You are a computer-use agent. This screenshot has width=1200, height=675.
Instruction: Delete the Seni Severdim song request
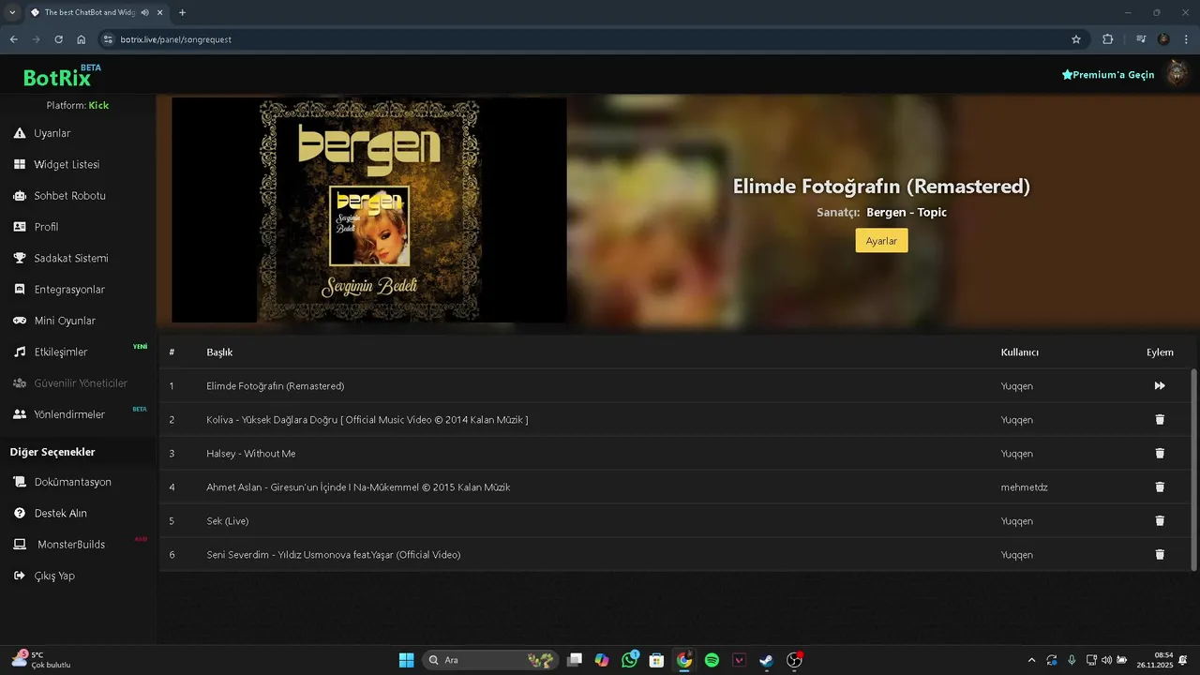pyautogui.click(x=1160, y=555)
